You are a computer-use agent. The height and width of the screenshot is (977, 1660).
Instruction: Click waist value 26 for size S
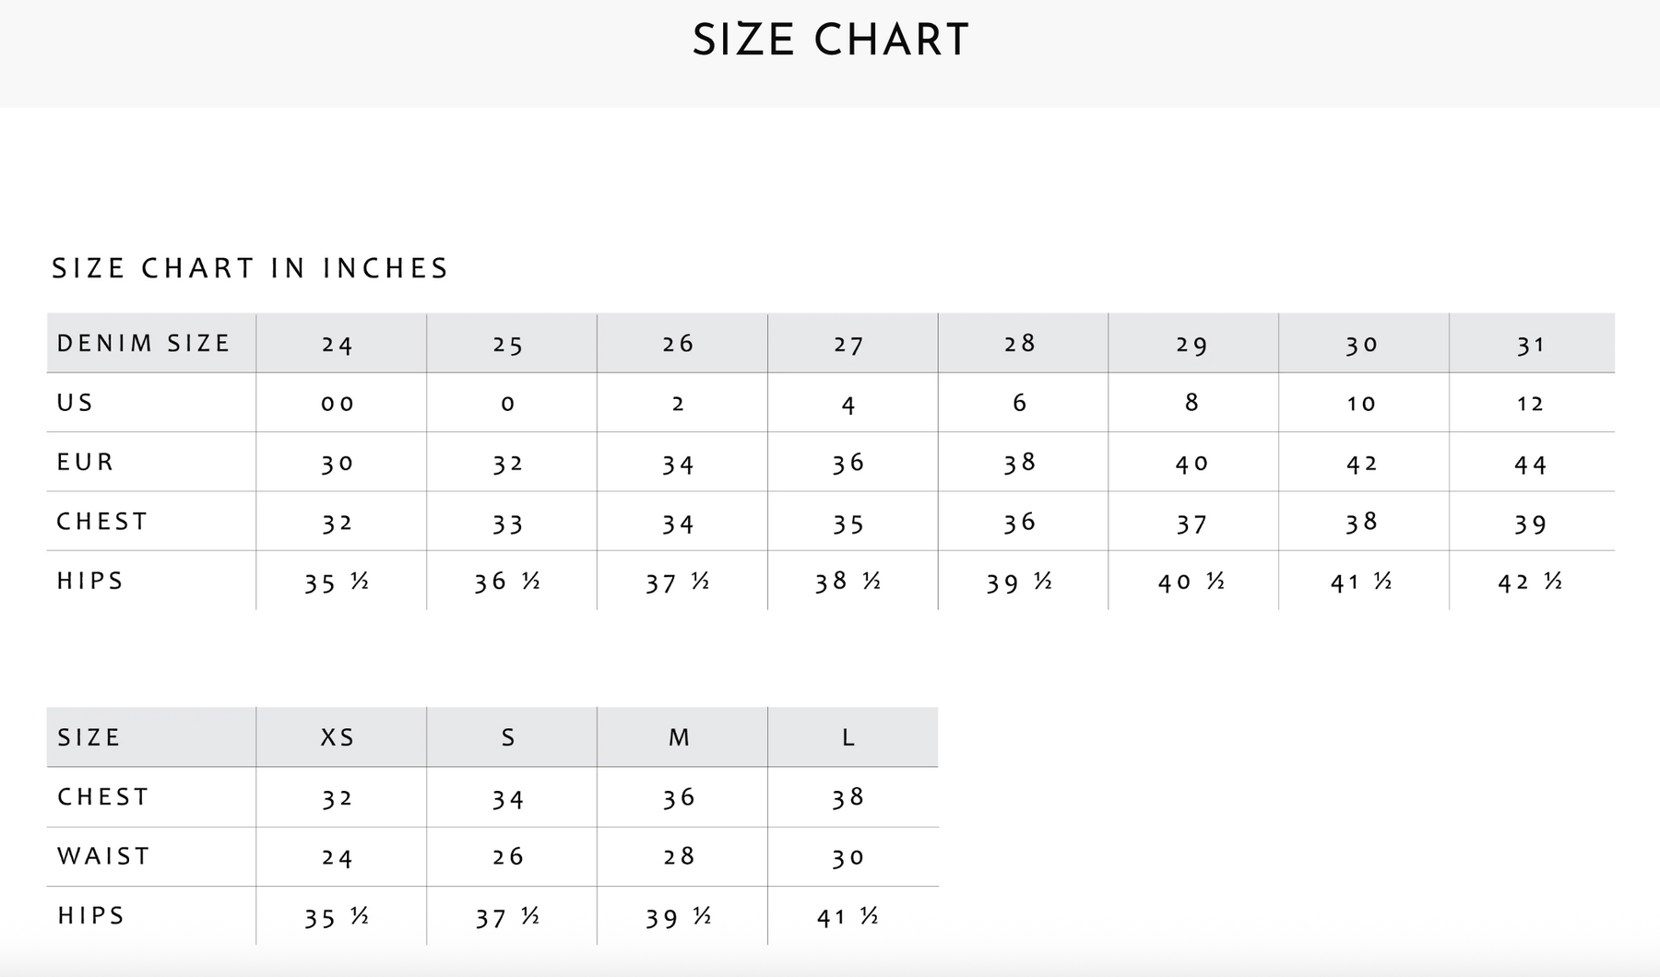[x=508, y=857]
